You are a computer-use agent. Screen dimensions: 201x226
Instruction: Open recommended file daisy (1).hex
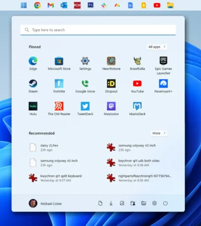pyautogui.click(x=44, y=148)
